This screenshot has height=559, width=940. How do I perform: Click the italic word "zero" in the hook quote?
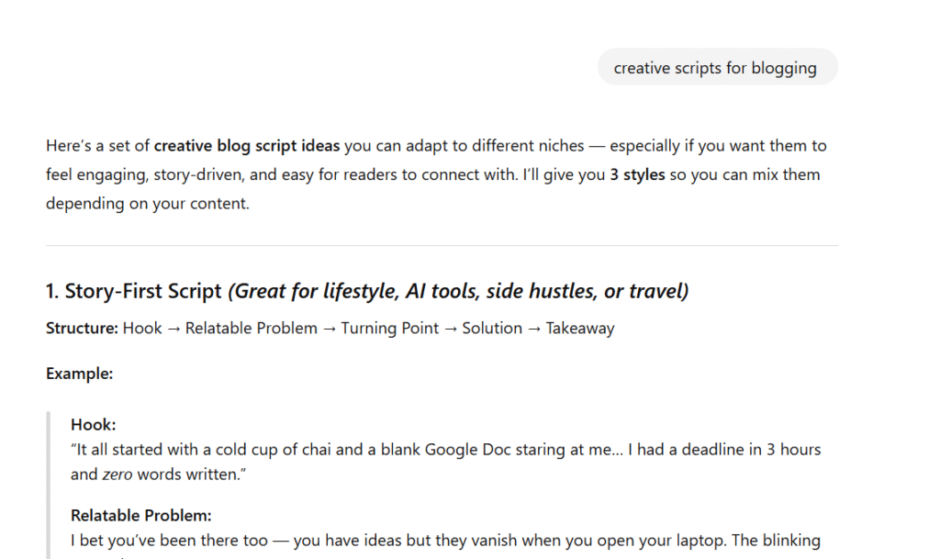(x=117, y=475)
